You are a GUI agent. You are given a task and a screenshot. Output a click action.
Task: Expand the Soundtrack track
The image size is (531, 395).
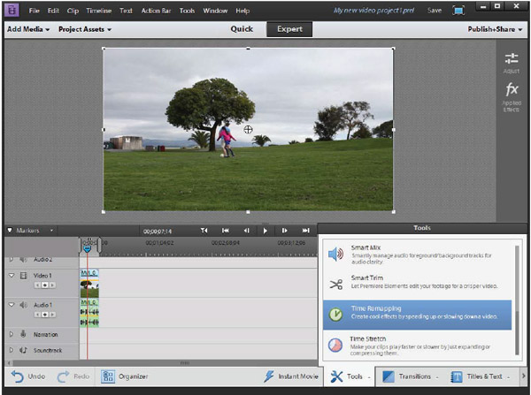pos(12,350)
